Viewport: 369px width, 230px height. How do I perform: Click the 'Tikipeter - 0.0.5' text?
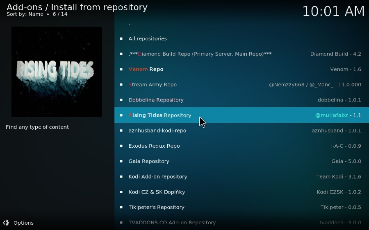point(341,207)
